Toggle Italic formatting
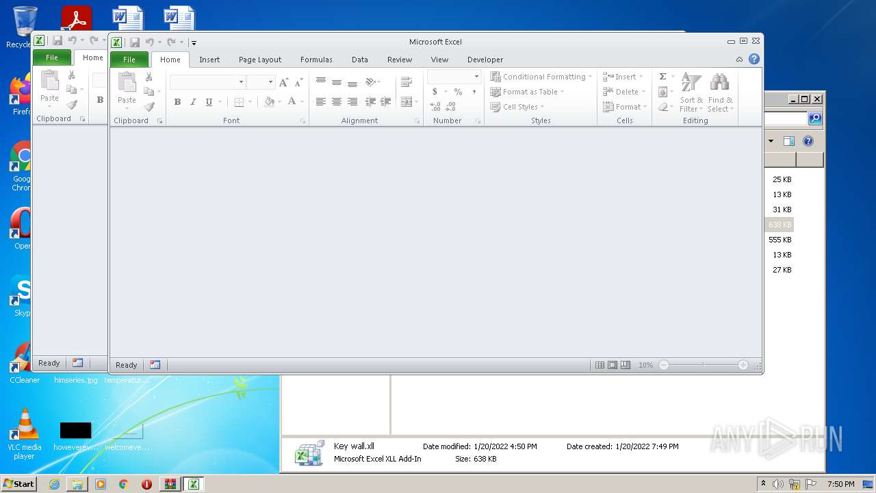The image size is (876, 493). pos(193,102)
